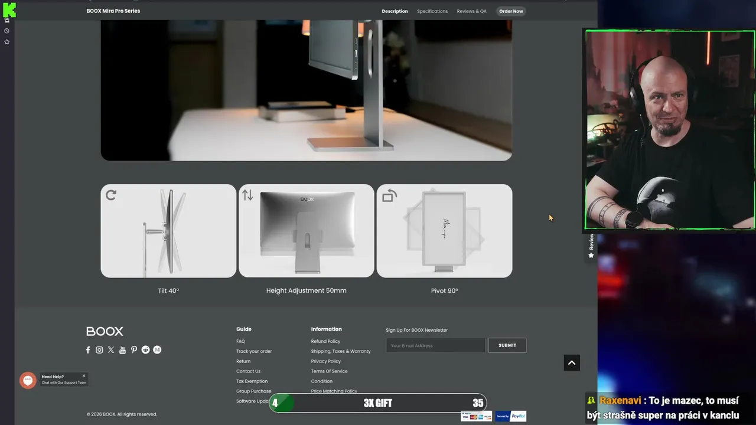Click the large monitor product photo
756x425 pixels.
(x=307, y=90)
